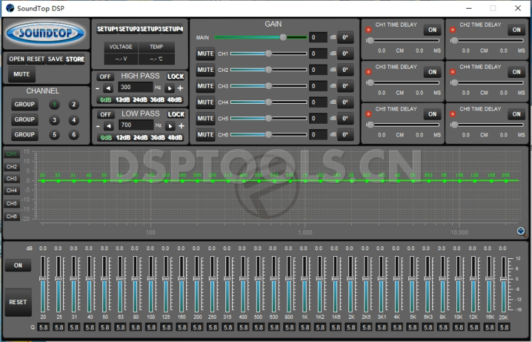Group channels 5 and 6
The image size is (532, 342).
25,135
